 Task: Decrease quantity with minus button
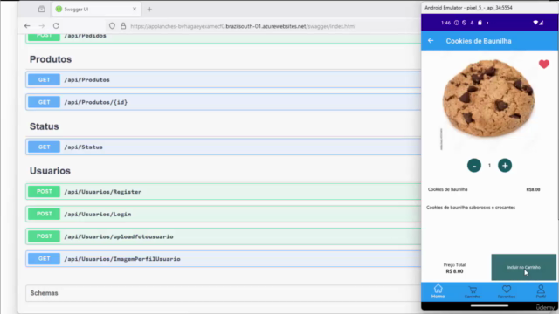pyautogui.click(x=474, y=166)
